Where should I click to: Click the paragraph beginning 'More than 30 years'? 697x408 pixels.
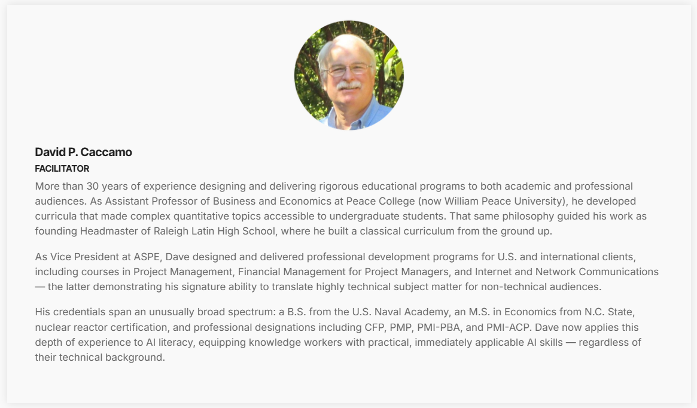[x=341, y=208]
